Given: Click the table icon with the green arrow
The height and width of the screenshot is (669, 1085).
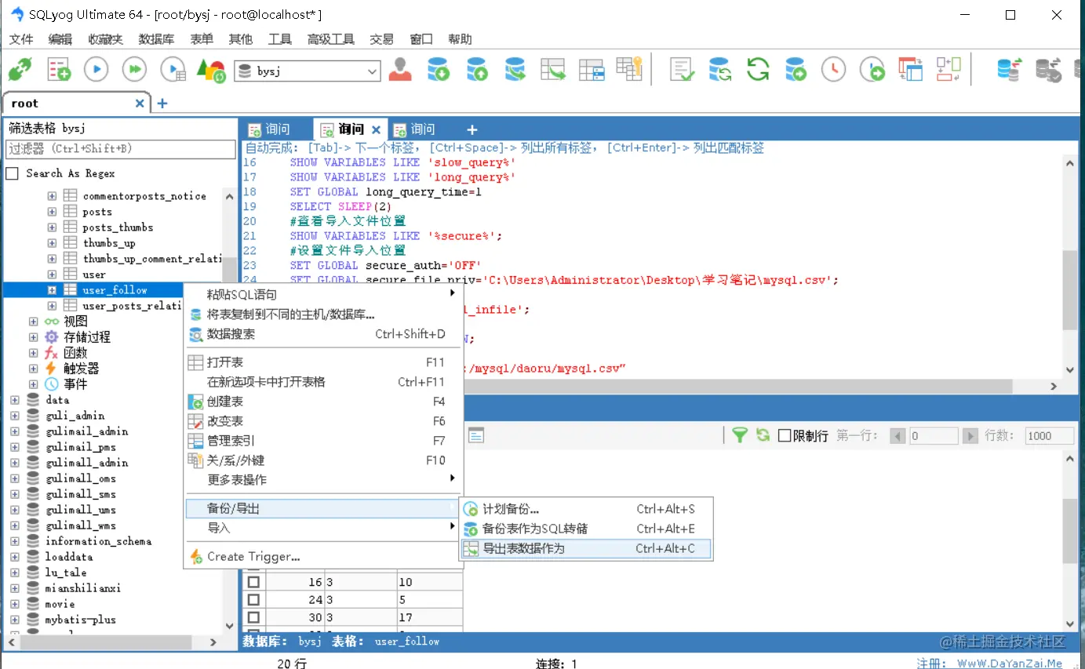Looking at the screenshot, I should (553, 69).
